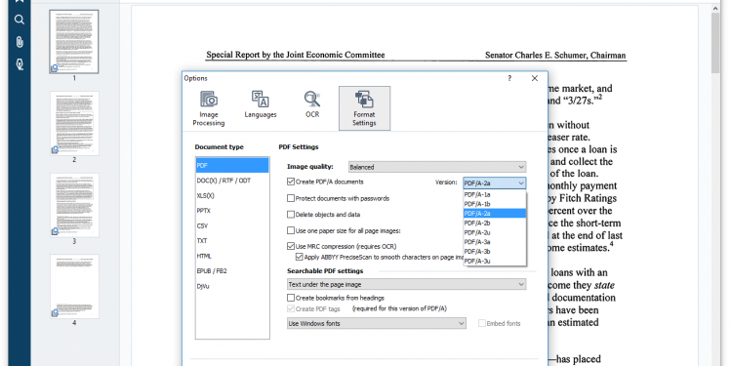Click the scrollbar up arrow
This screenshot has width=732, height=366.
tap(715, 8)
